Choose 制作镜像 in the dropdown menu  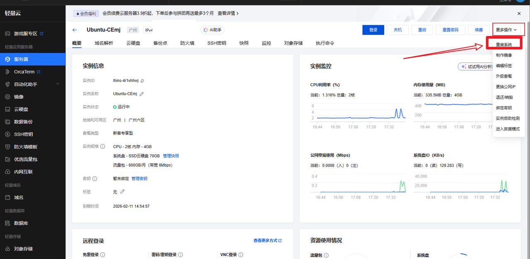(503, 55)
